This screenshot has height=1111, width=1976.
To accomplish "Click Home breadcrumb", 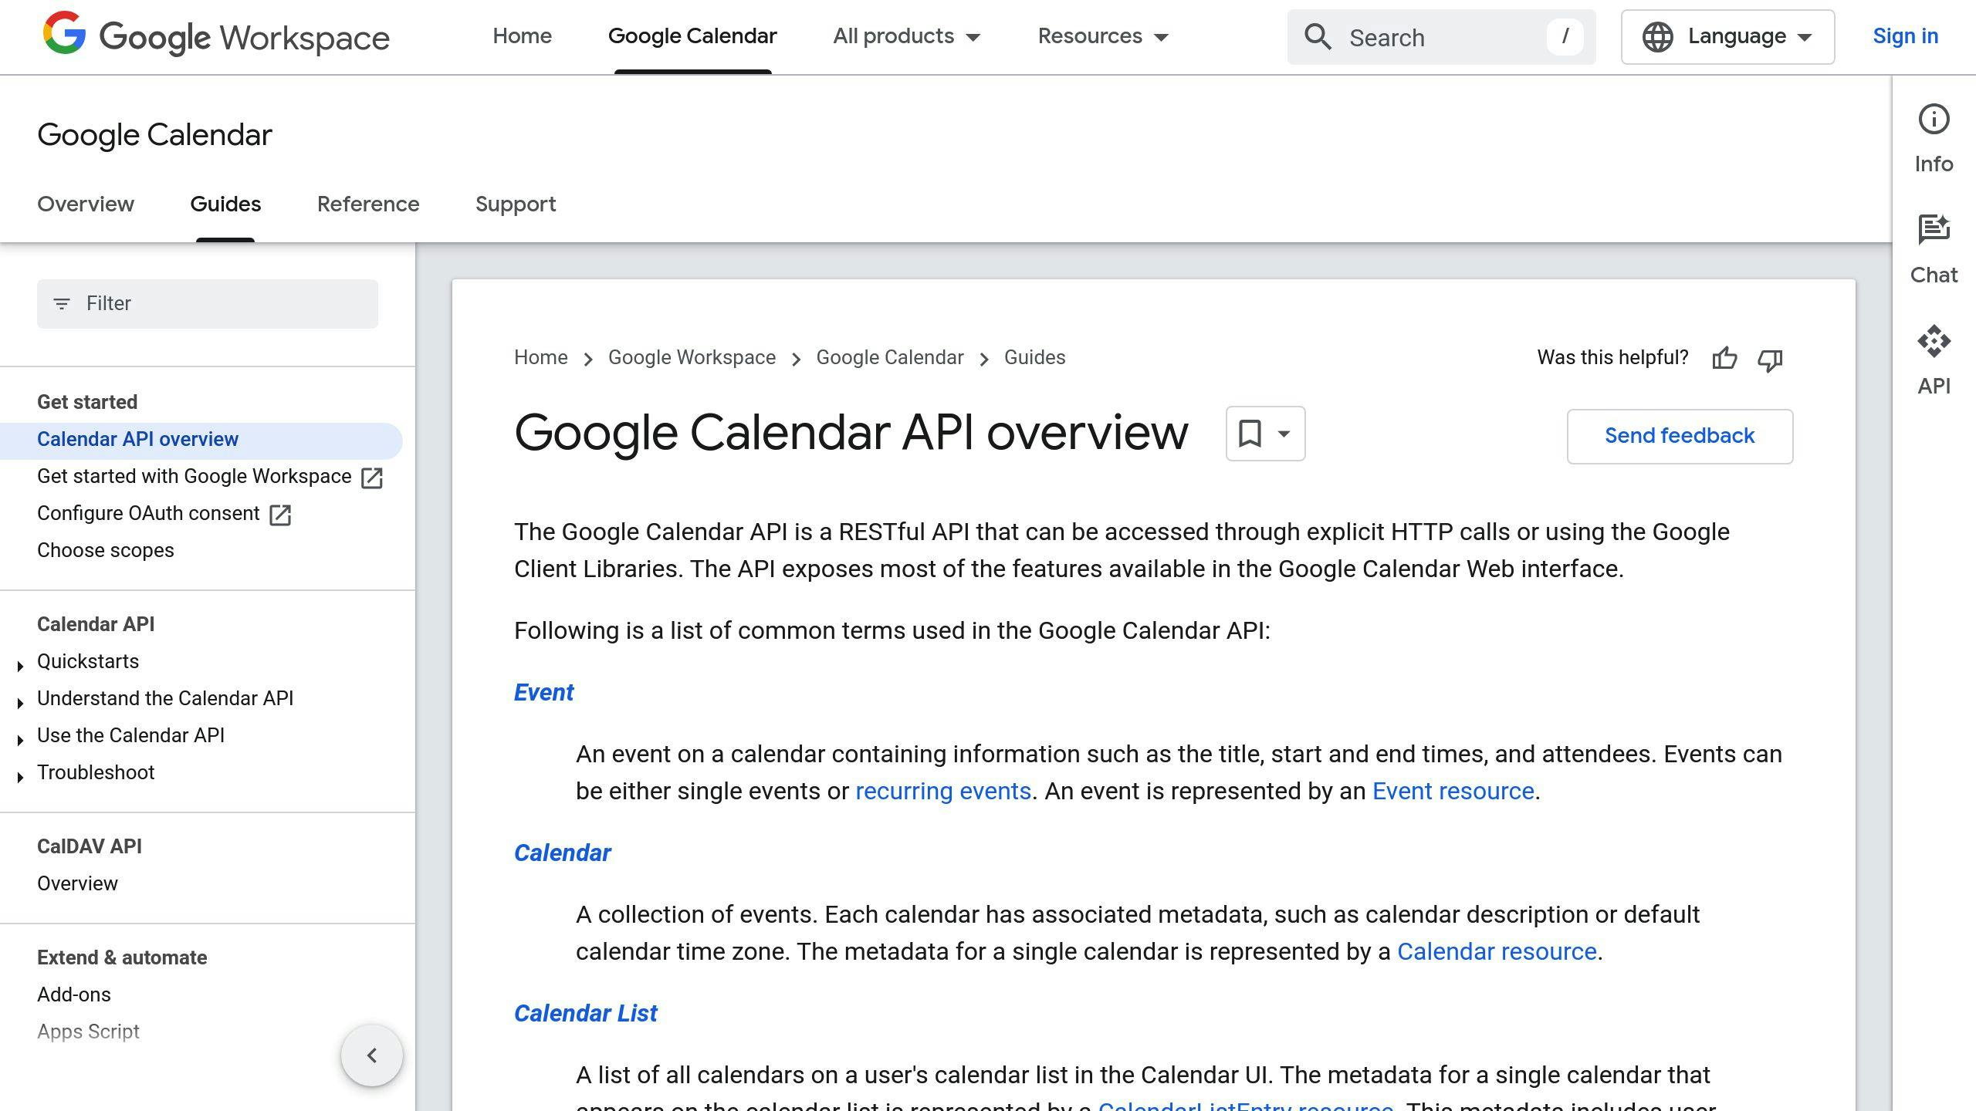I will [x=540, y=358].
